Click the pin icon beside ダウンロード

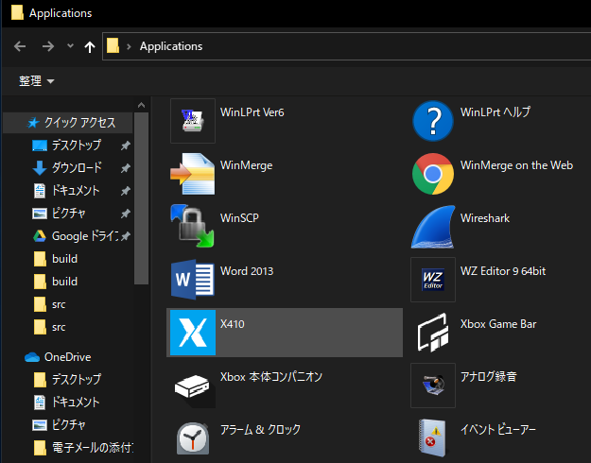[x=126, y=168]
